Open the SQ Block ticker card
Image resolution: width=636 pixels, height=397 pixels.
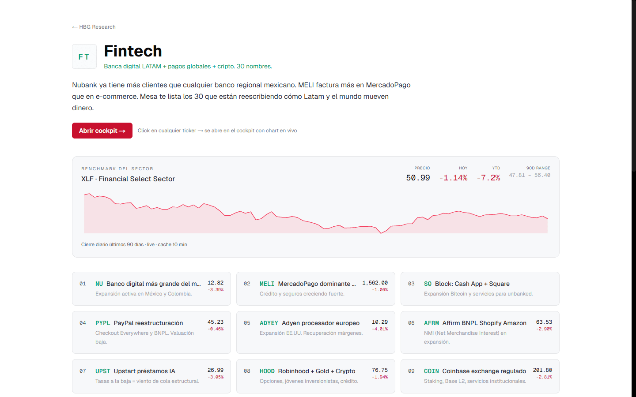click(480, 288)
